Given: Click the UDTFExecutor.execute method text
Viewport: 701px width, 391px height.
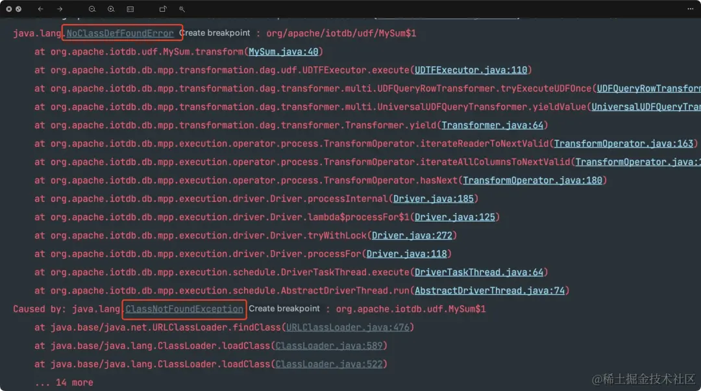Looking at the screenshot, I should click(x=356, y=70).
